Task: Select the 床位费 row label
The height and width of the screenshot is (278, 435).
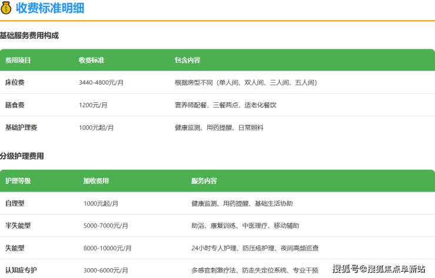Action: click(15, 83)
